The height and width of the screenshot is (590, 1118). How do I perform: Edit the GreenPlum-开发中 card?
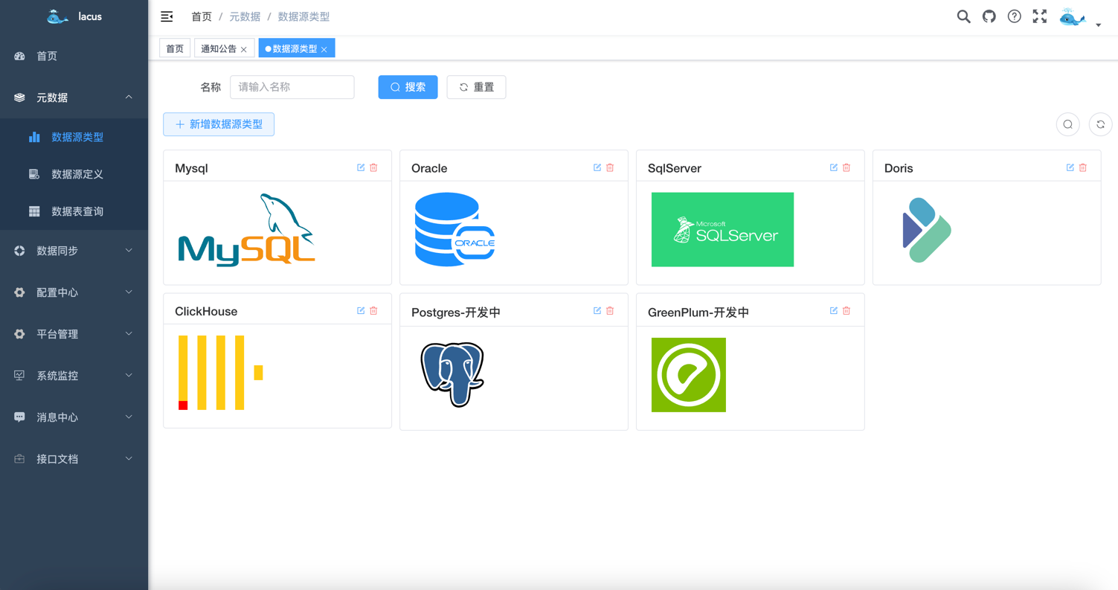point(834,310)
